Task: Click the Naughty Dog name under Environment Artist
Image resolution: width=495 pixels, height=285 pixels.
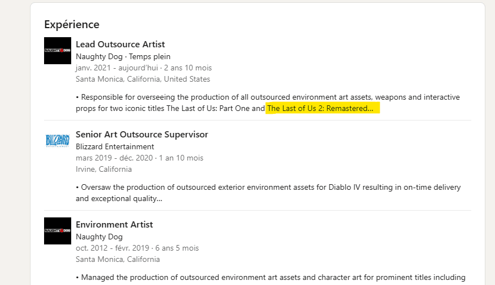Action: pyautogui.click(x=99, y=237)
